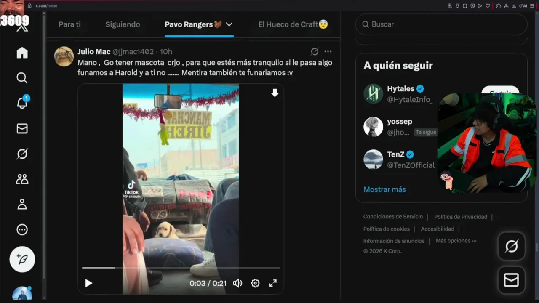The width and height of the screenshot is (539, 303).
Task: Click the send arrow icon in browser toolbar
Action: pyautogui.click(x=480, y=6)
